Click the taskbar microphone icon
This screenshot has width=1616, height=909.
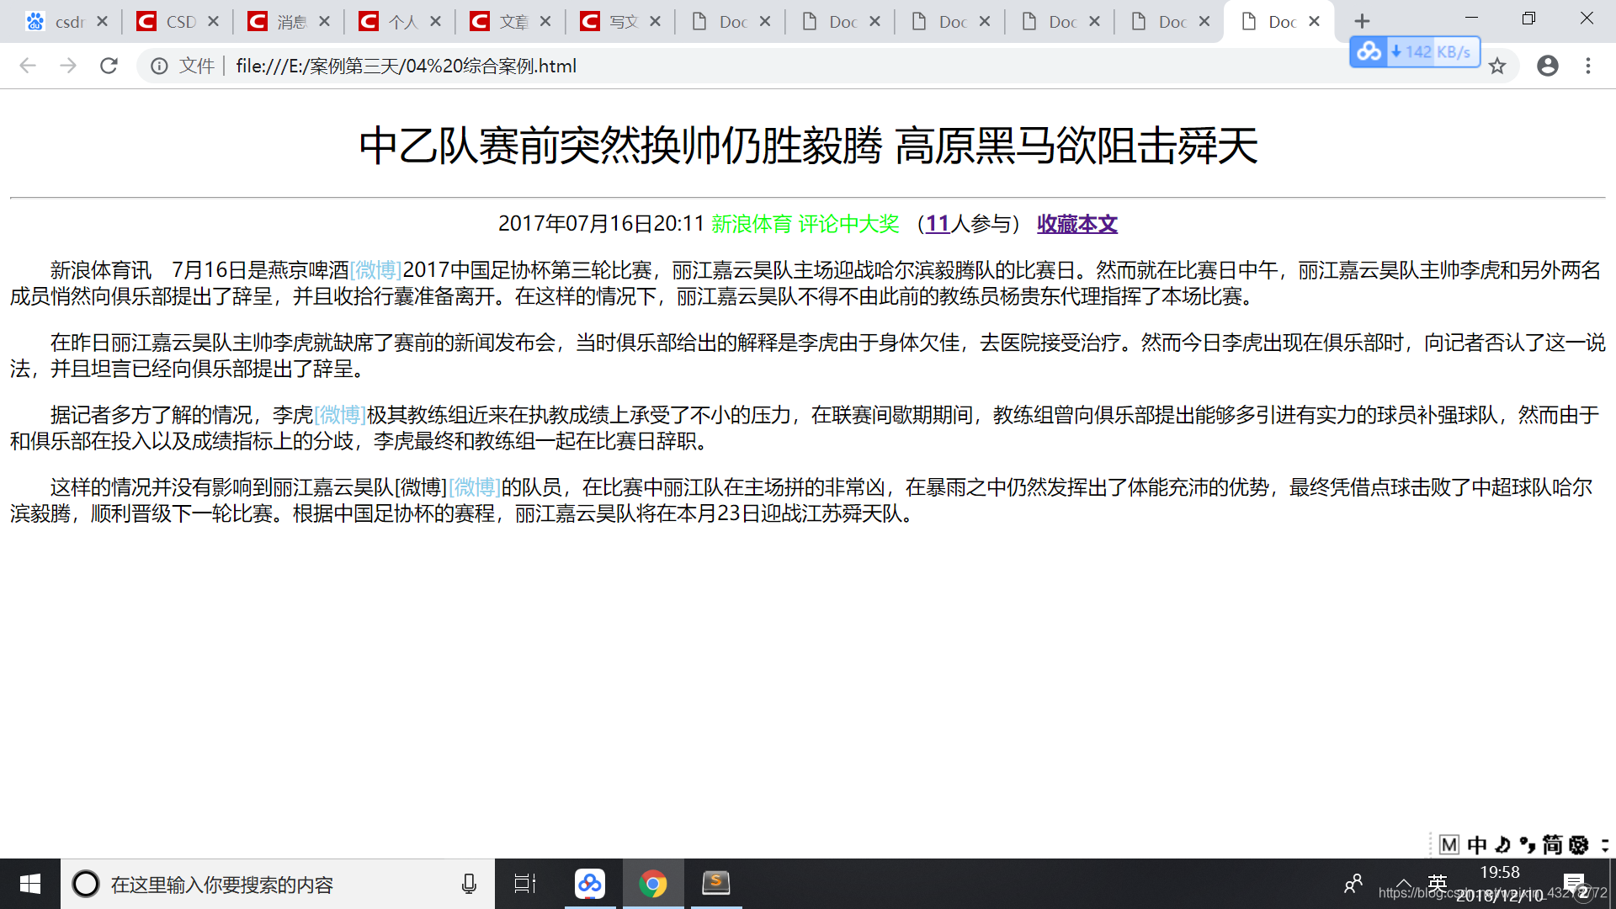pos(469,884)
